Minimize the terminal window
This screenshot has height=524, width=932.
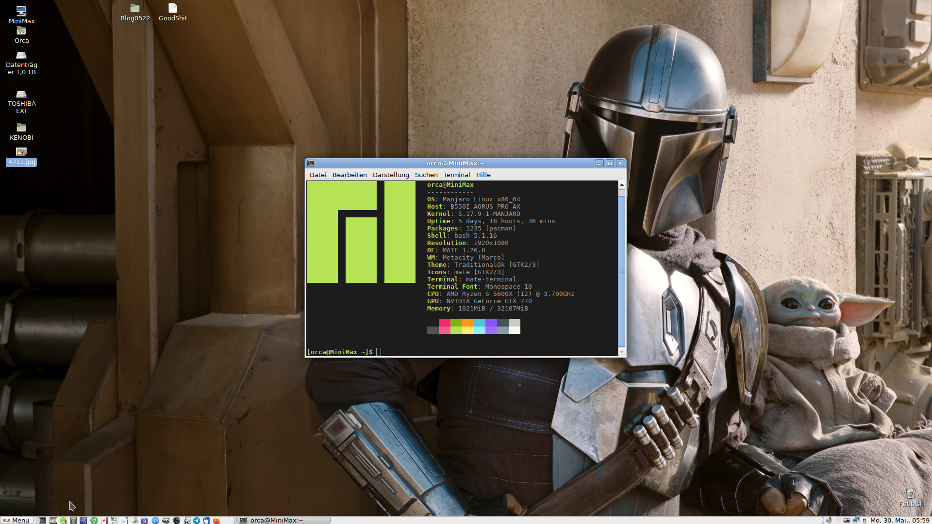pyautogui.click(x=599, y=164)
